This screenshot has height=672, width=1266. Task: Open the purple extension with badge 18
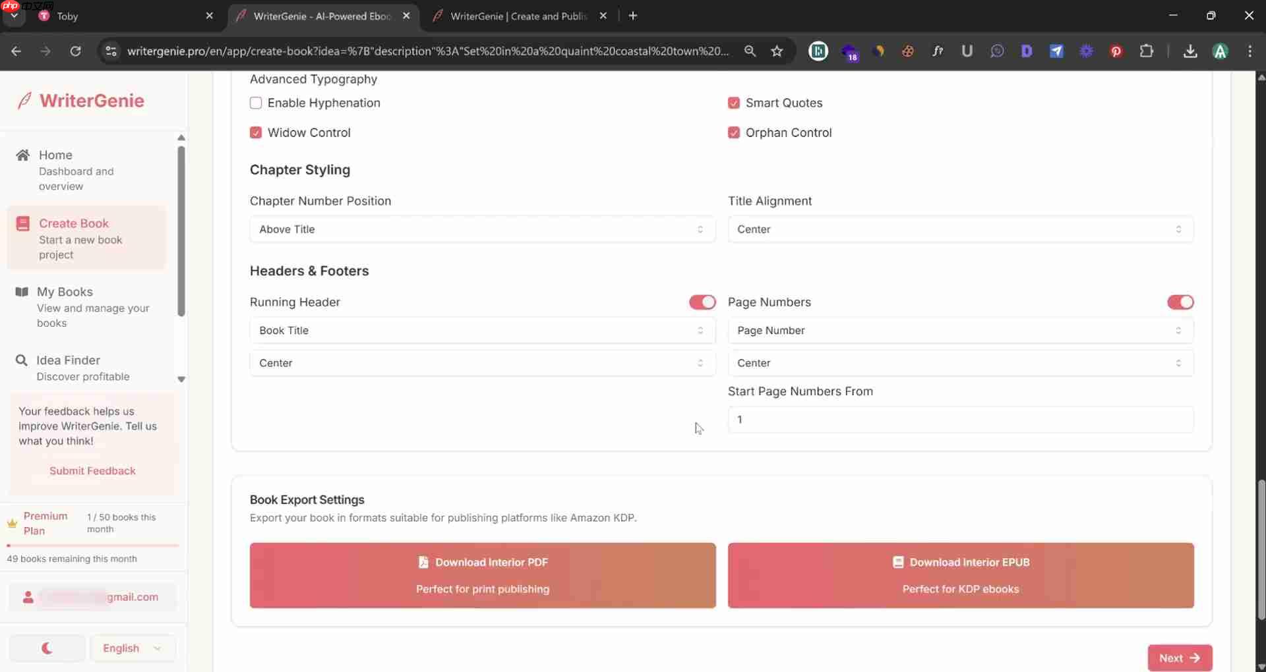[x=849, y=51]
